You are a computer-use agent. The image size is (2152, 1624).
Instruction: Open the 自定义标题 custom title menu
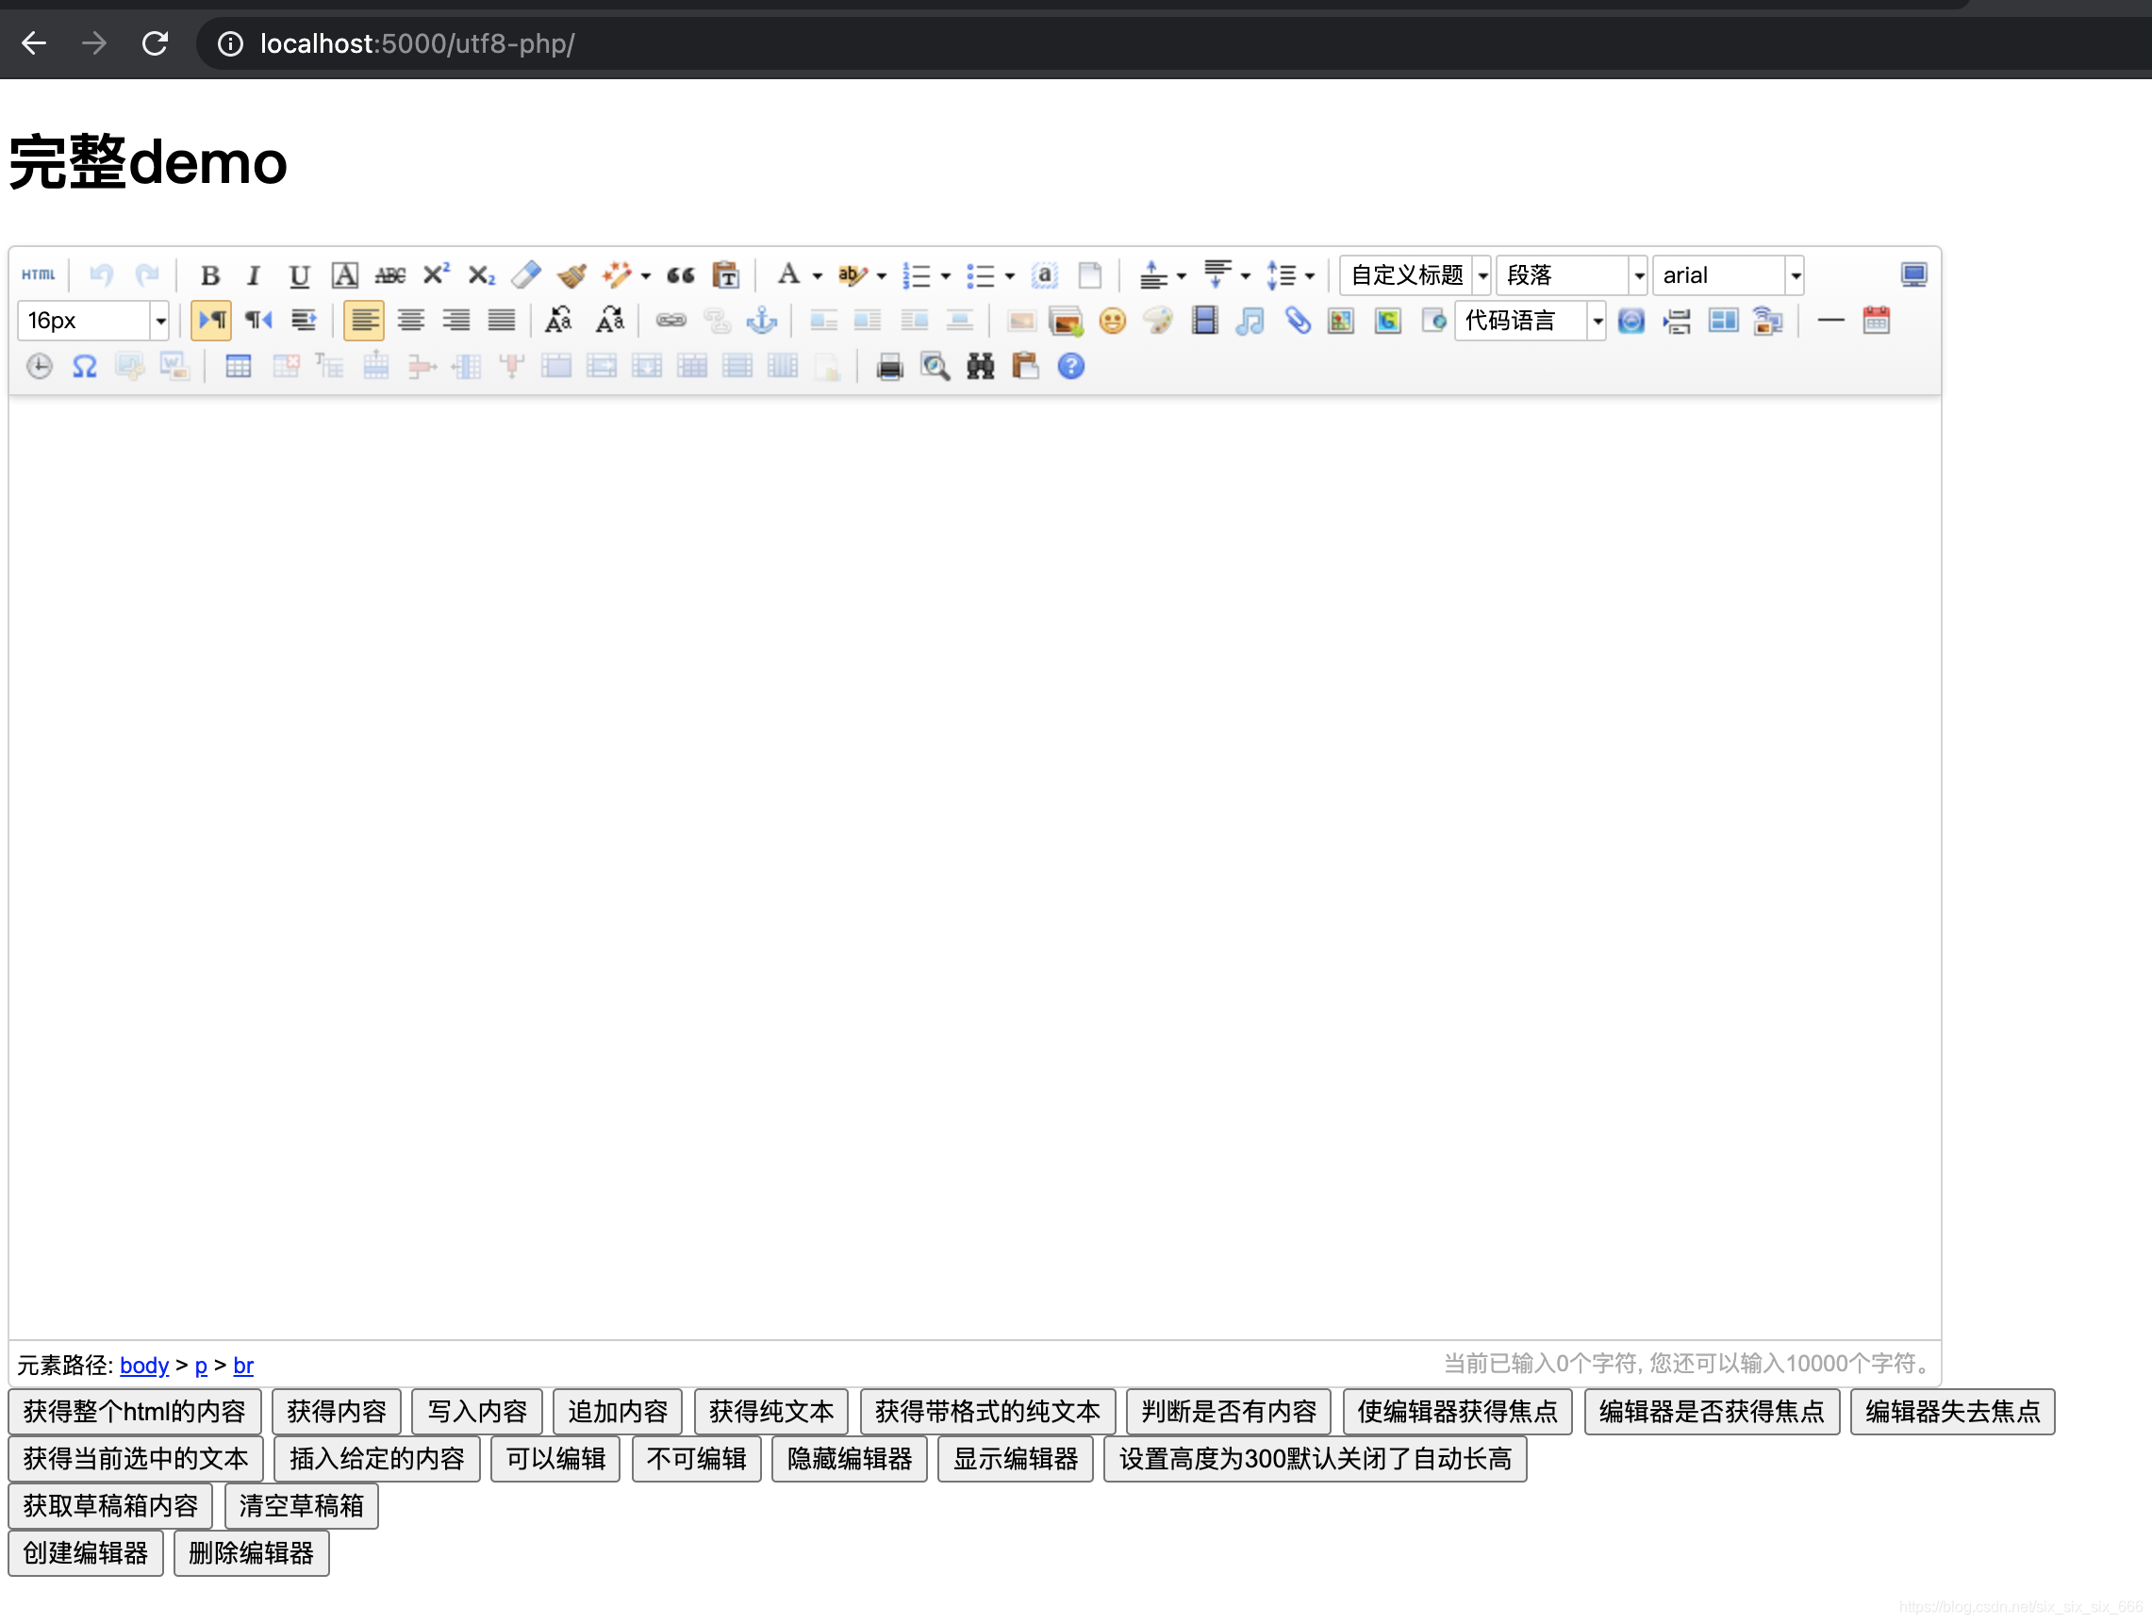tap(1482, 275)
